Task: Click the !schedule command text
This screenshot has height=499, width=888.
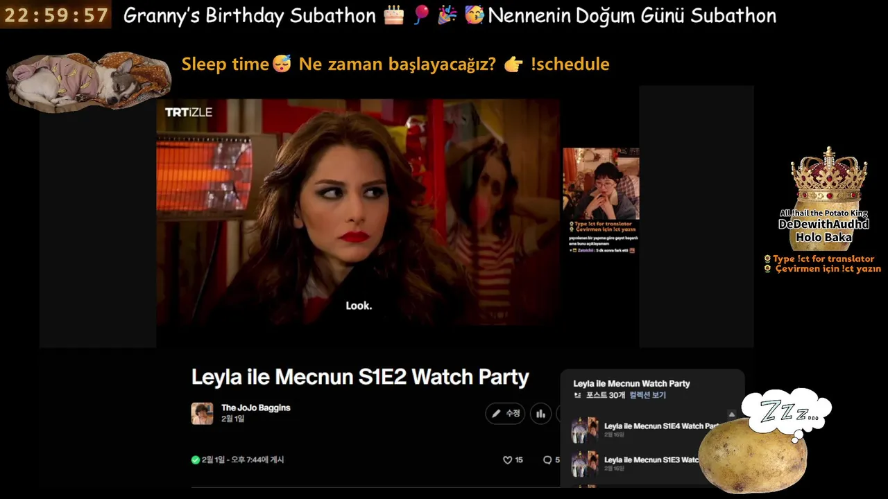Action: pyautogui.click(x=570, y=64)
